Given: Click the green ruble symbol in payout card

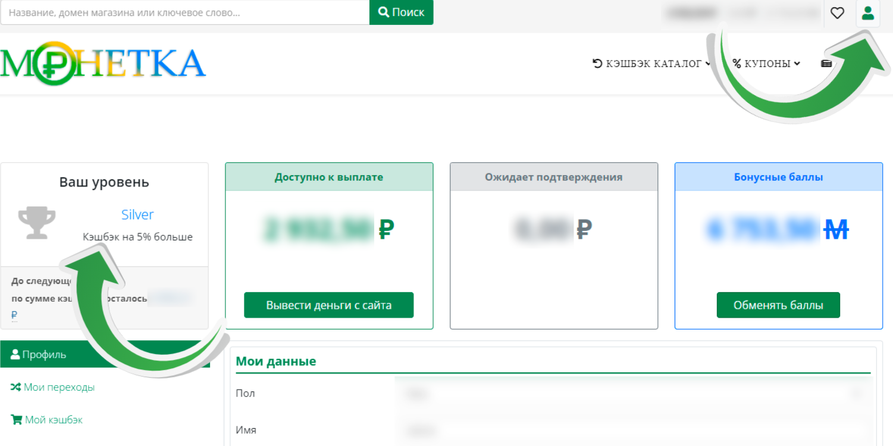Looking at the screenshot, I should (387, 229).
